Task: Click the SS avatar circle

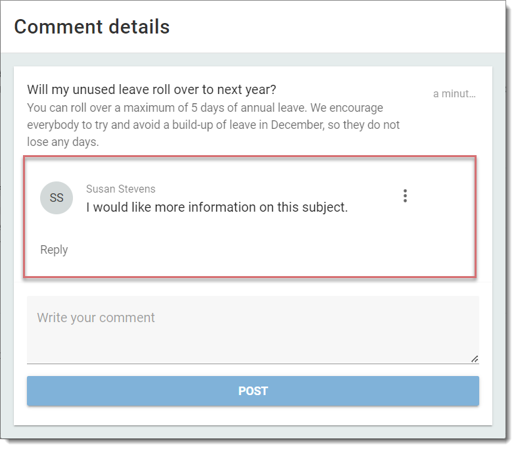Action: (x=57, y=198)
